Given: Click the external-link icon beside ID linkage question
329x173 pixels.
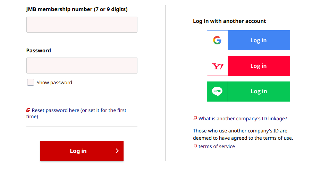Looking at the screenshot, I should click(x=195, y=119).
